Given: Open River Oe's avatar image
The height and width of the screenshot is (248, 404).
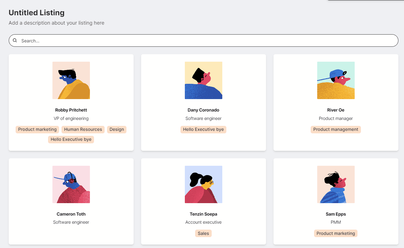Looking at the screenshot, I should coord(336,80).
